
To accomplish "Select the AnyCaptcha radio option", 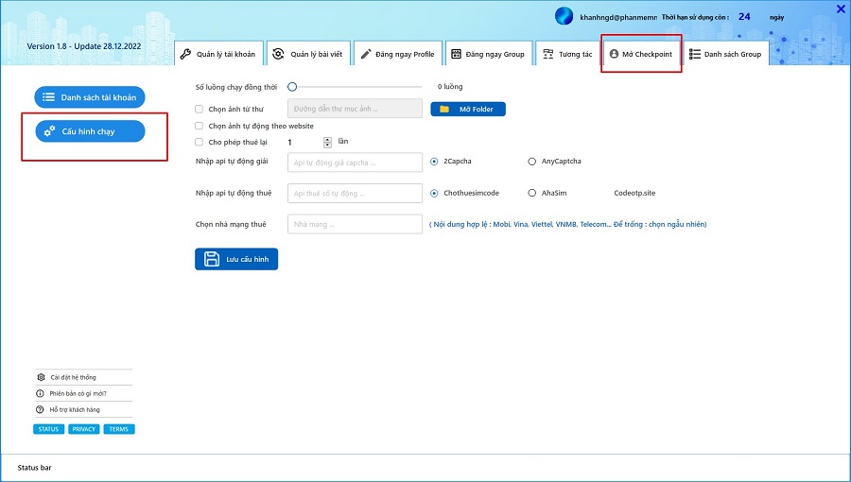I will (531, 161).
